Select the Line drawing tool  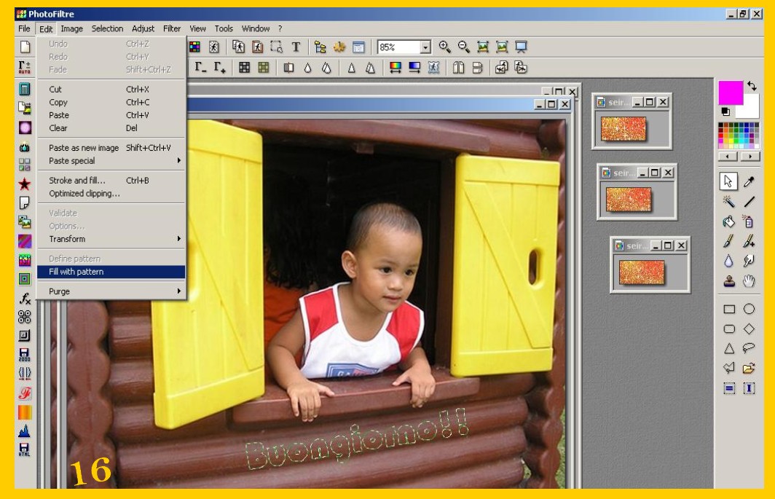(749, 202)
